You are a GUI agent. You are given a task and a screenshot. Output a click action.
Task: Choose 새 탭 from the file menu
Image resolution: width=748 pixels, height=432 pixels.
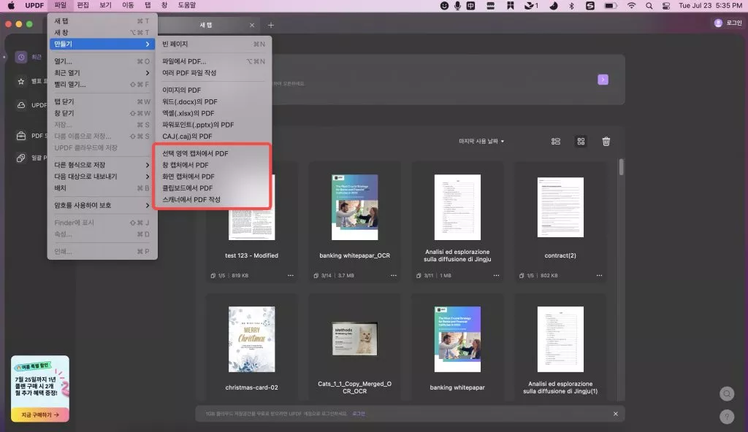tap(102, 21)
